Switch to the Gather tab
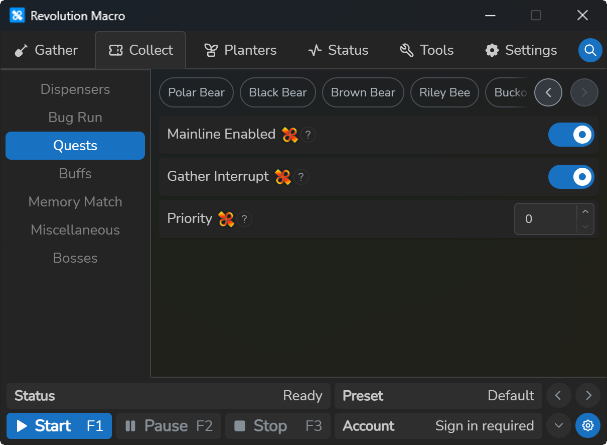607x445 pixels. (x=46, y=50)
